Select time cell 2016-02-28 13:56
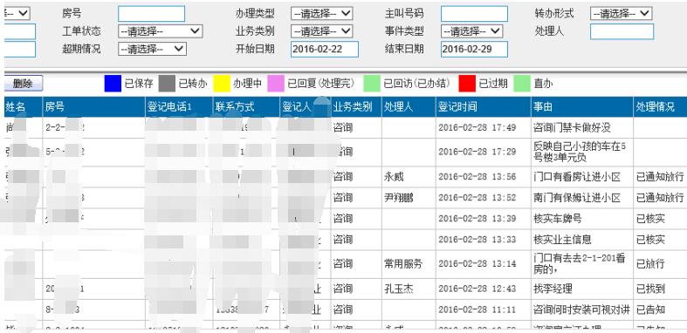687x333 pixels. (484, 177)
